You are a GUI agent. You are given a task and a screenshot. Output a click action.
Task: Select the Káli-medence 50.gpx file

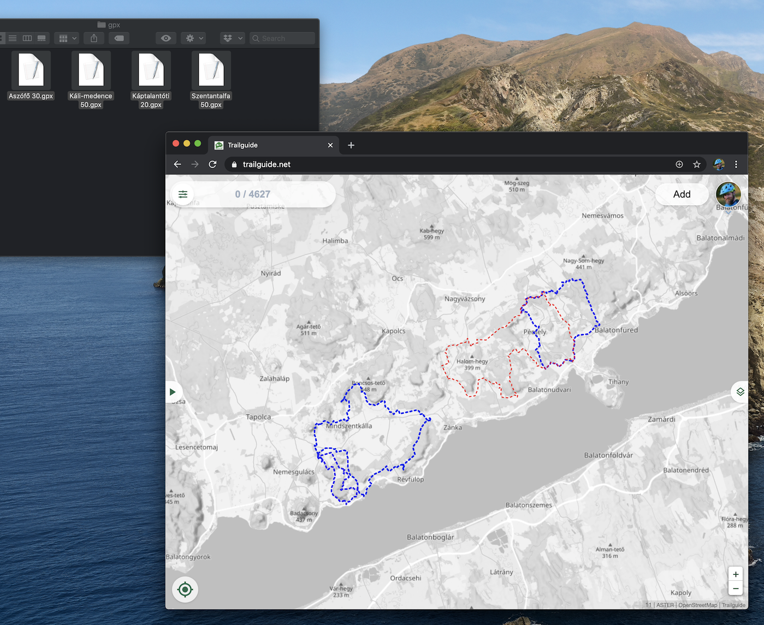pyautogui.click(x=91, y=80)
